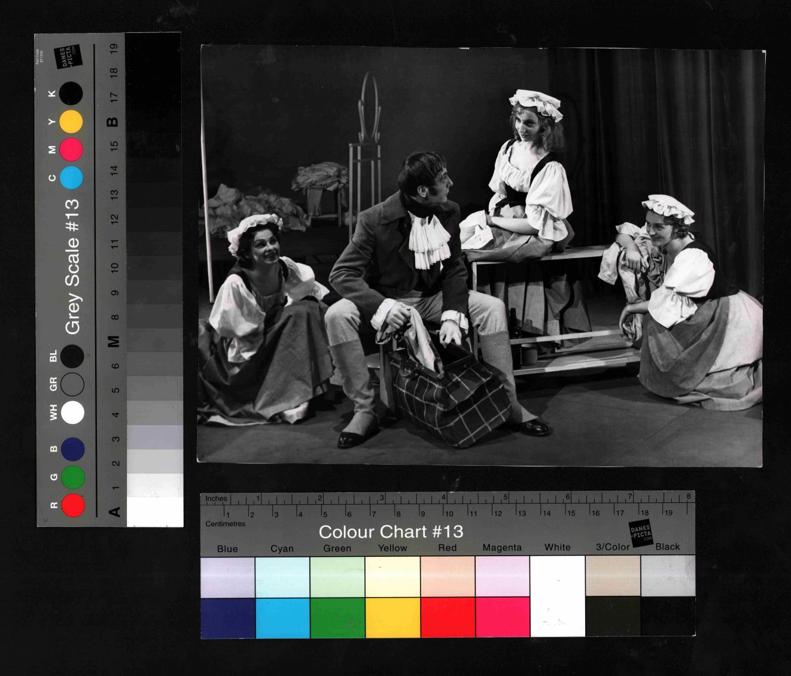Click the Danes-Picta logo on the Colour Chart
Screen dimensions: 791x676
pos(640,532)
